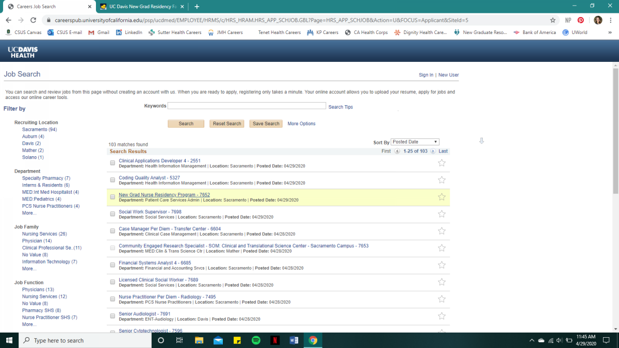
Task: Click the Keywords input field
Action: click(247, 106)
